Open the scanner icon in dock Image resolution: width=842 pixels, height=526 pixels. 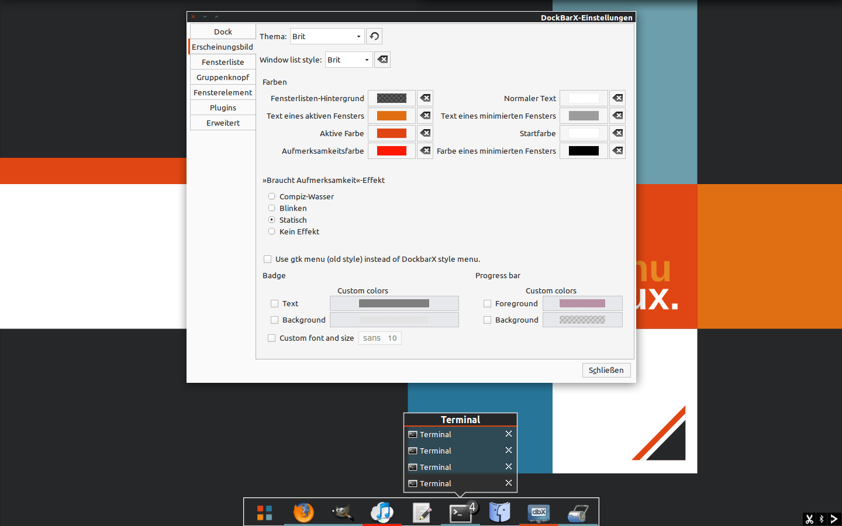[x=578, y=513]
